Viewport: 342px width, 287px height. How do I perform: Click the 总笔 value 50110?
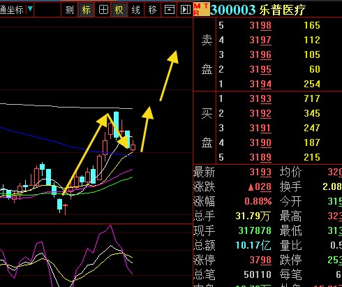coord(258,274)
